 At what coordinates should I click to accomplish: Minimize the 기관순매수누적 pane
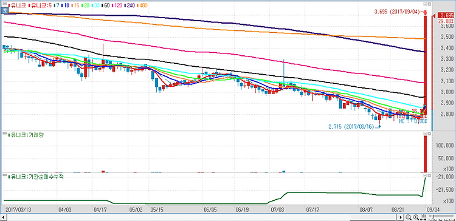(x=426, y=175)
